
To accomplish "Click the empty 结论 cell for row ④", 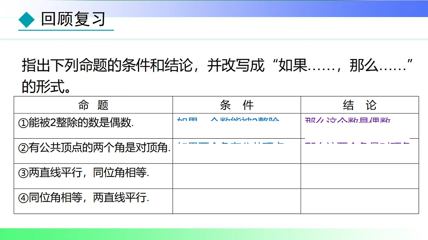I will pyautogui.click(x=360, y=201).
